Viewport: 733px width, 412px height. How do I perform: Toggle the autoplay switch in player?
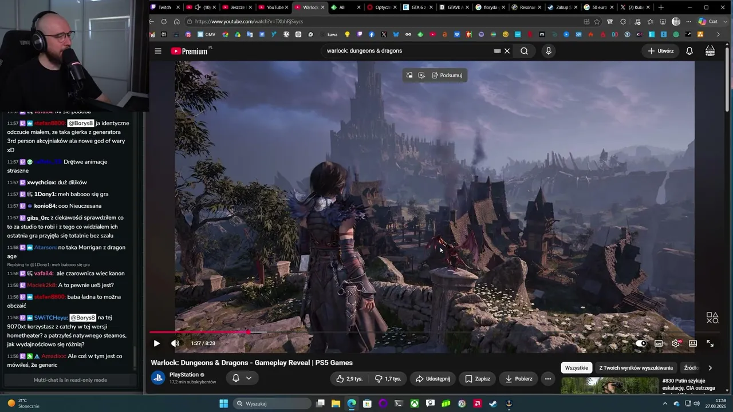(641, 343)
